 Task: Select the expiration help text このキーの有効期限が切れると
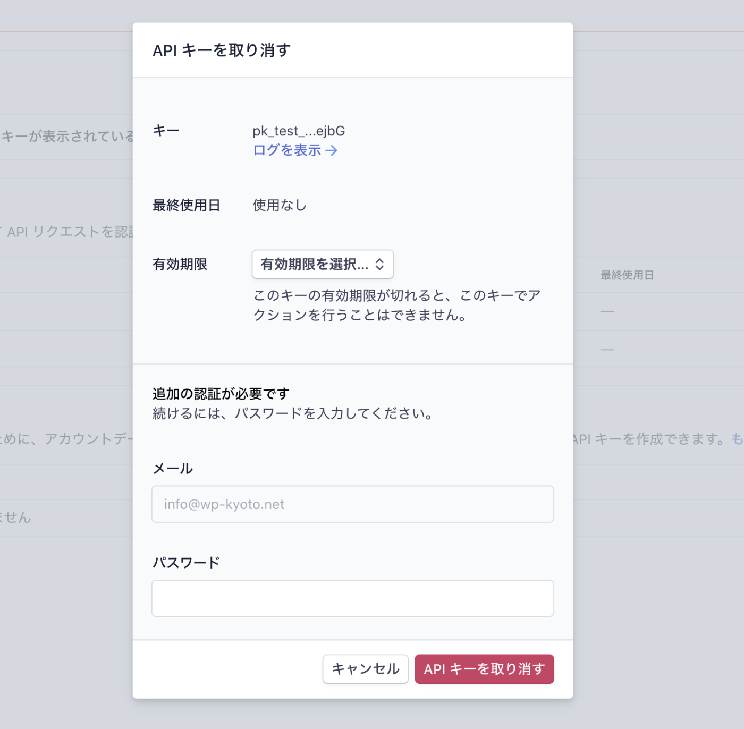click(x=396, y=305)
